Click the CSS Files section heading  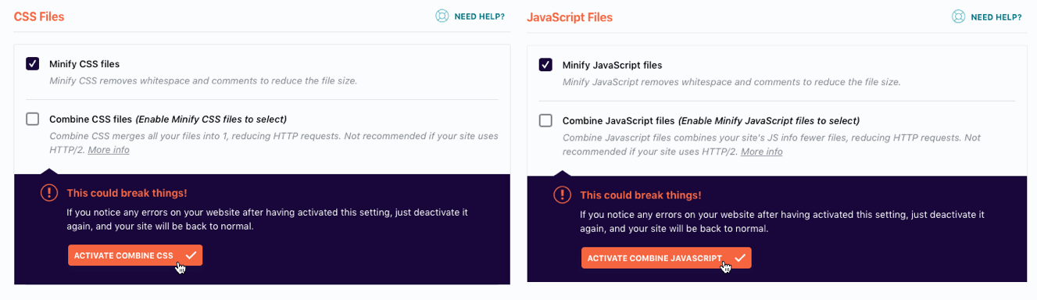[x=39, y=16]
